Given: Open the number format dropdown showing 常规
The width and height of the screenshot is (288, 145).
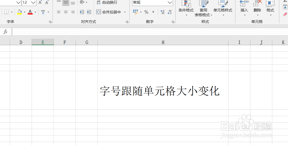Looking at the screenshot, I should click(171, 3).
